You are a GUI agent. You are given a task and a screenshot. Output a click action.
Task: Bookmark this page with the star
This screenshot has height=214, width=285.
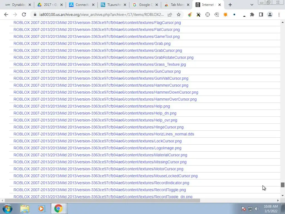179,14
